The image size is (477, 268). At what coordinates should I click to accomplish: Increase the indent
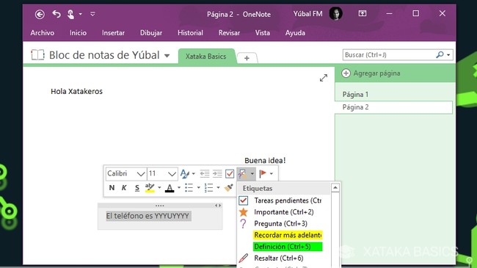tap(217, 173)
